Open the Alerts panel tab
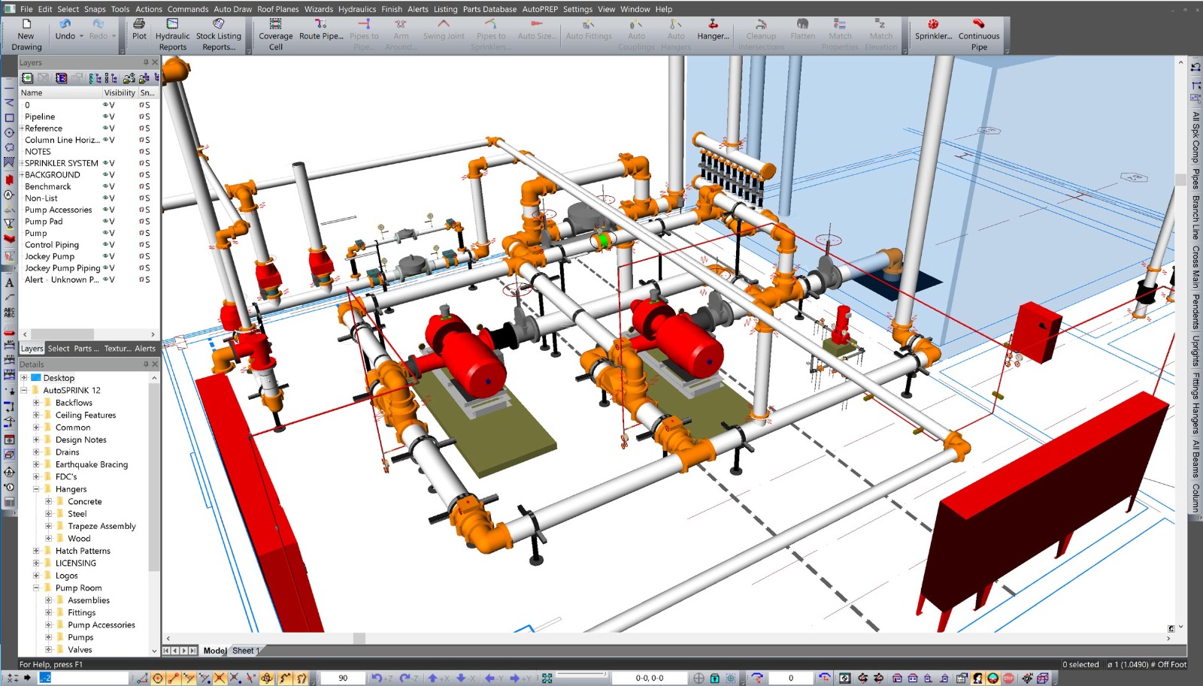 [x=145, y=349]
